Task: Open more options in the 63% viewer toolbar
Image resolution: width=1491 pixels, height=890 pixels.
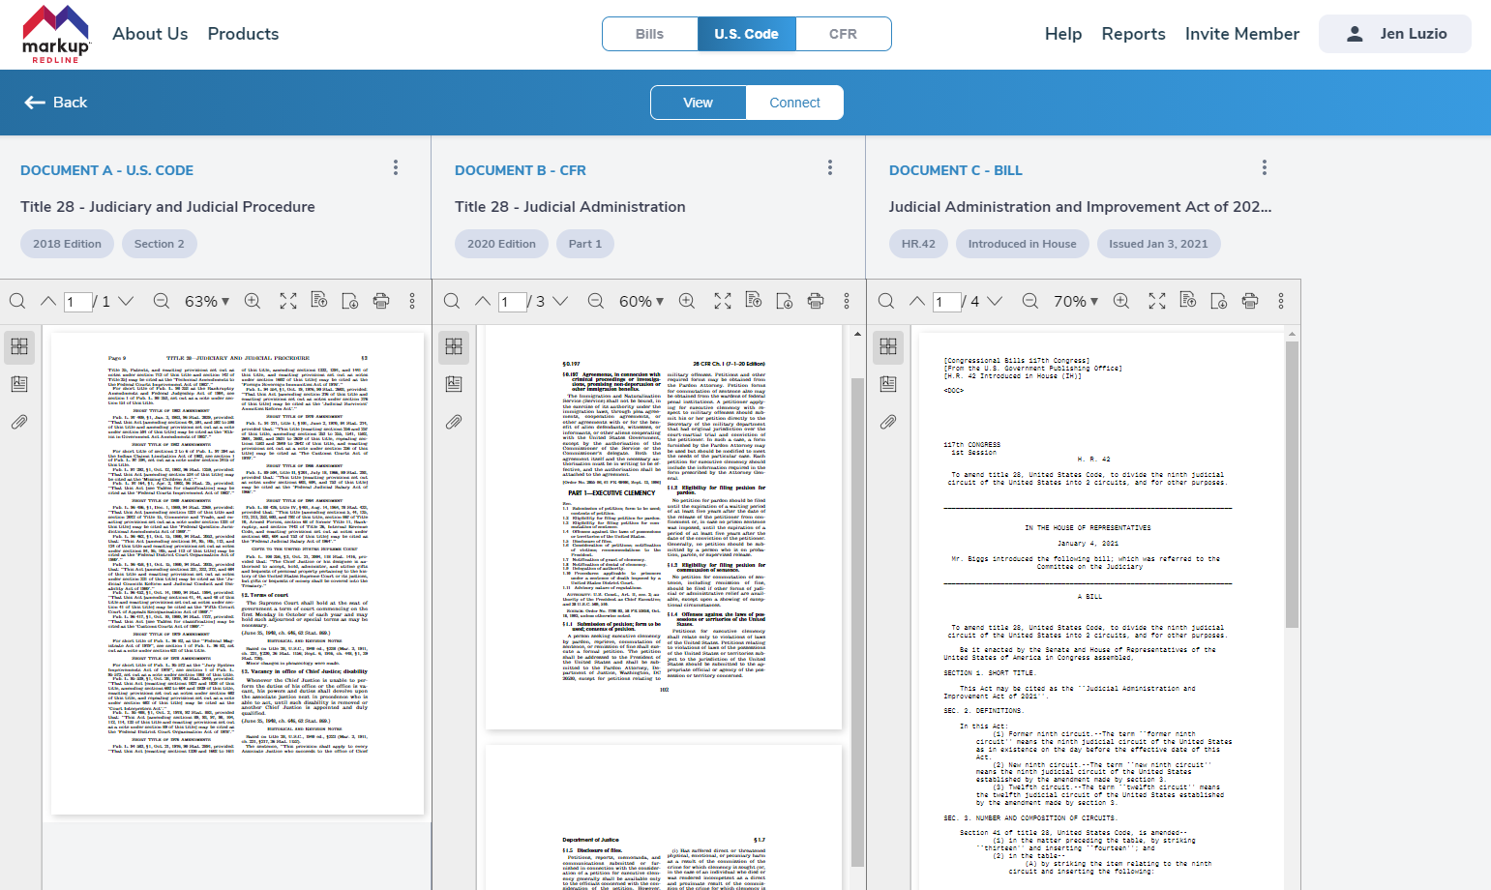Action: [x=412, y=301]
